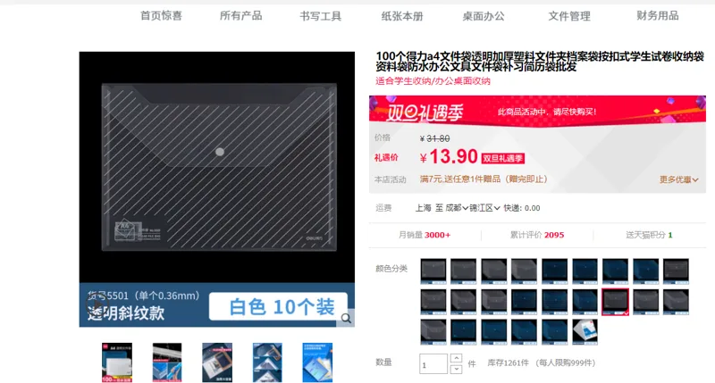Screen dimensions: 715x383
Task: Select the second color option in second row
Action: tap(463, 302)
